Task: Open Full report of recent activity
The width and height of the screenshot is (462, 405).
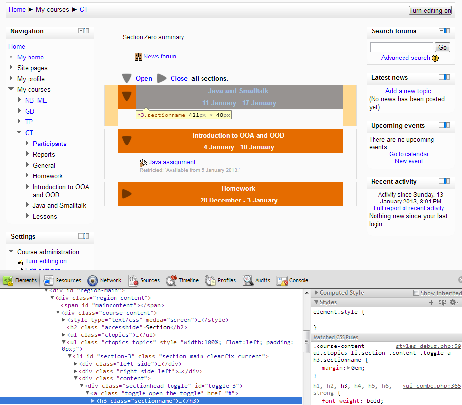Action: pyautogui.click(x=411, y=208)
